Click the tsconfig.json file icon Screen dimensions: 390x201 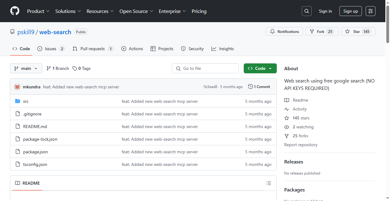[18, 164]
